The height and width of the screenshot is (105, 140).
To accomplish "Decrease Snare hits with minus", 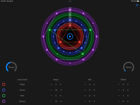I will [x=85, y=90].
